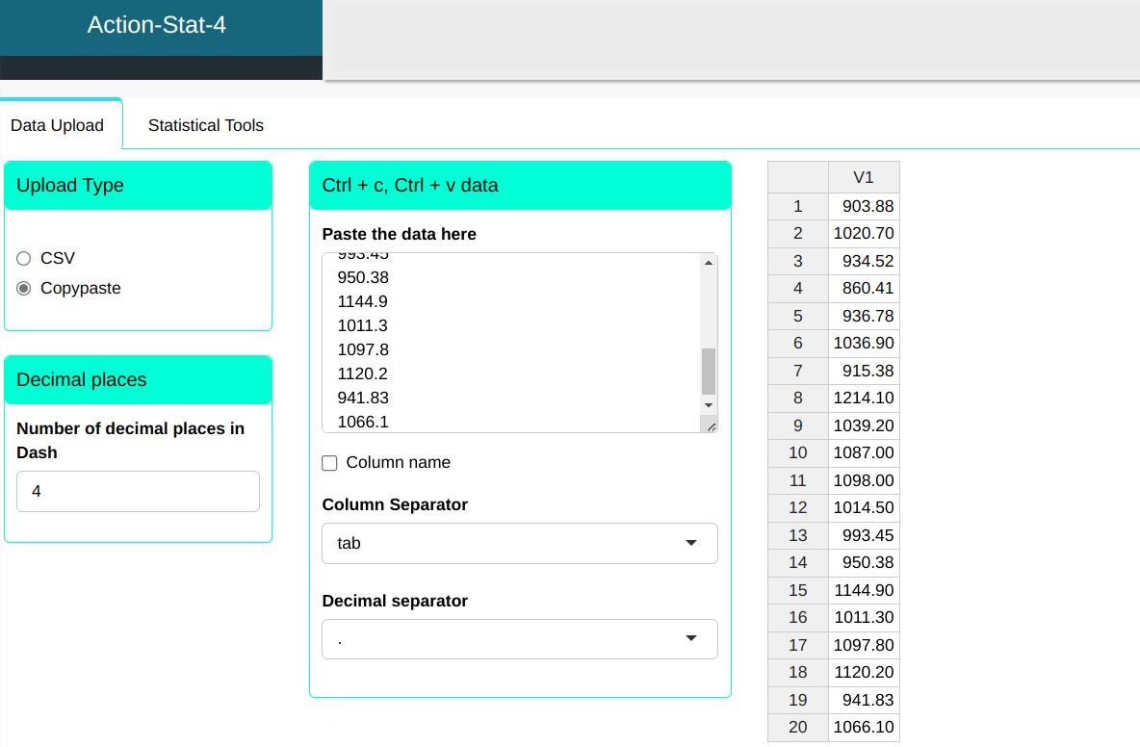1140x747 pixels.
Task: Click the decimal places number field
Action: [x=138, y=491]
